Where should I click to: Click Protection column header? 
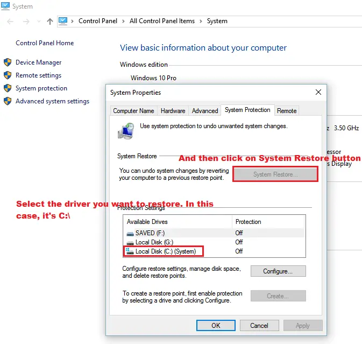click(268, 222)
